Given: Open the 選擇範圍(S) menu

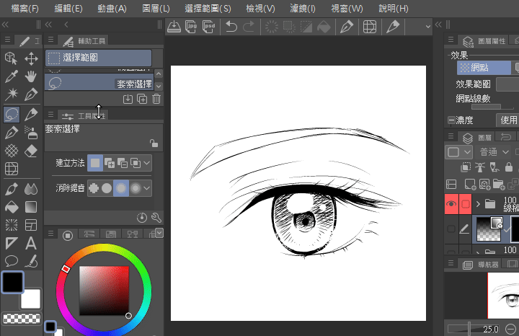Looking at the screenshot, I should pos(208,9).
